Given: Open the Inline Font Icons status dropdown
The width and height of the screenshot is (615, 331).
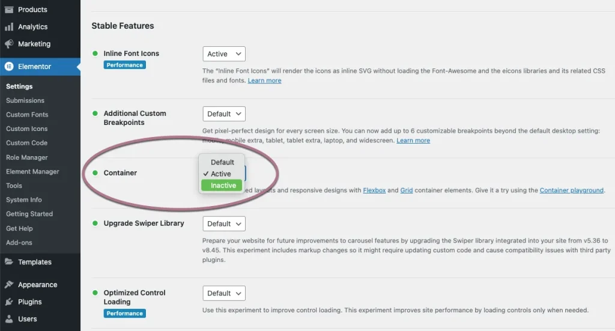Looking at the screenshot, I should tap(224, 54).
